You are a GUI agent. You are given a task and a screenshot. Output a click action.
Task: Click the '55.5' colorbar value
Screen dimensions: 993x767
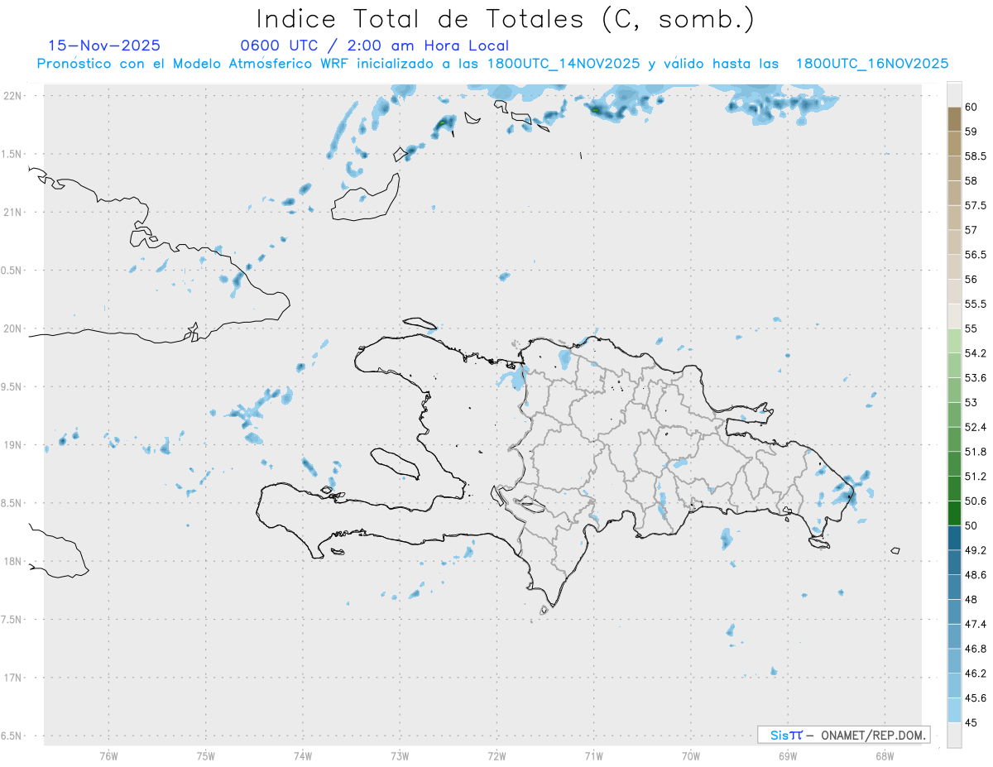click(x=976, y=304)
